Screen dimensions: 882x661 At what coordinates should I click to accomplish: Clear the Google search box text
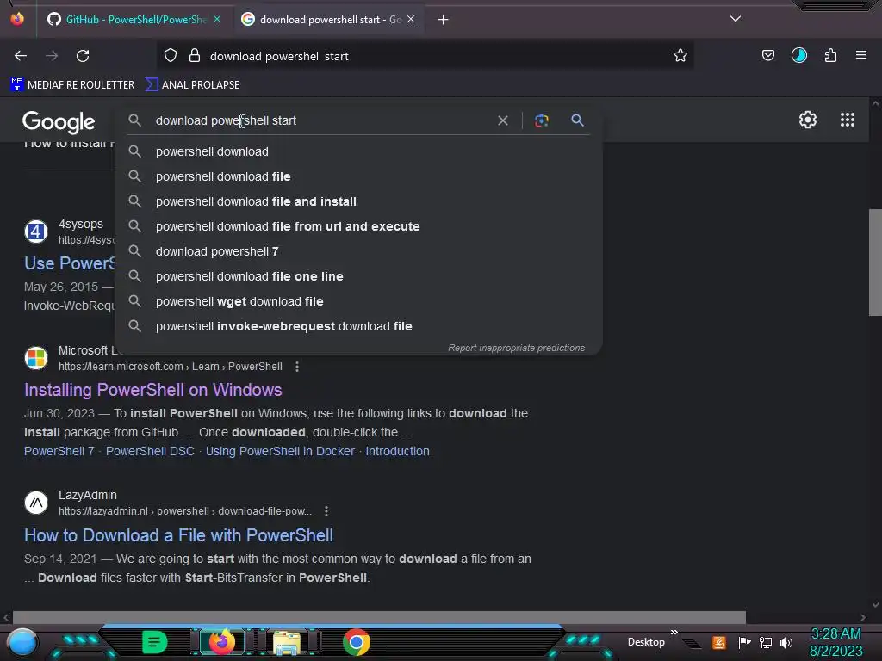tap(503, 120)
